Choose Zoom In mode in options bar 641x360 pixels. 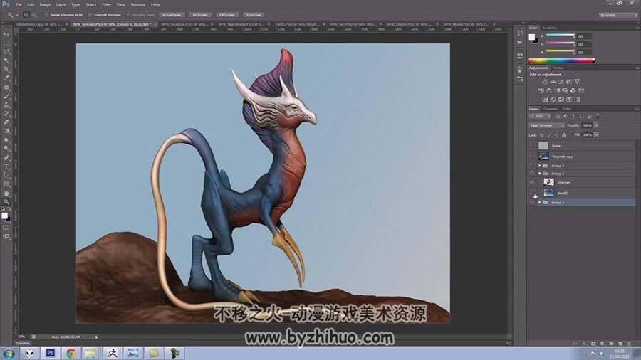[26, 15]
